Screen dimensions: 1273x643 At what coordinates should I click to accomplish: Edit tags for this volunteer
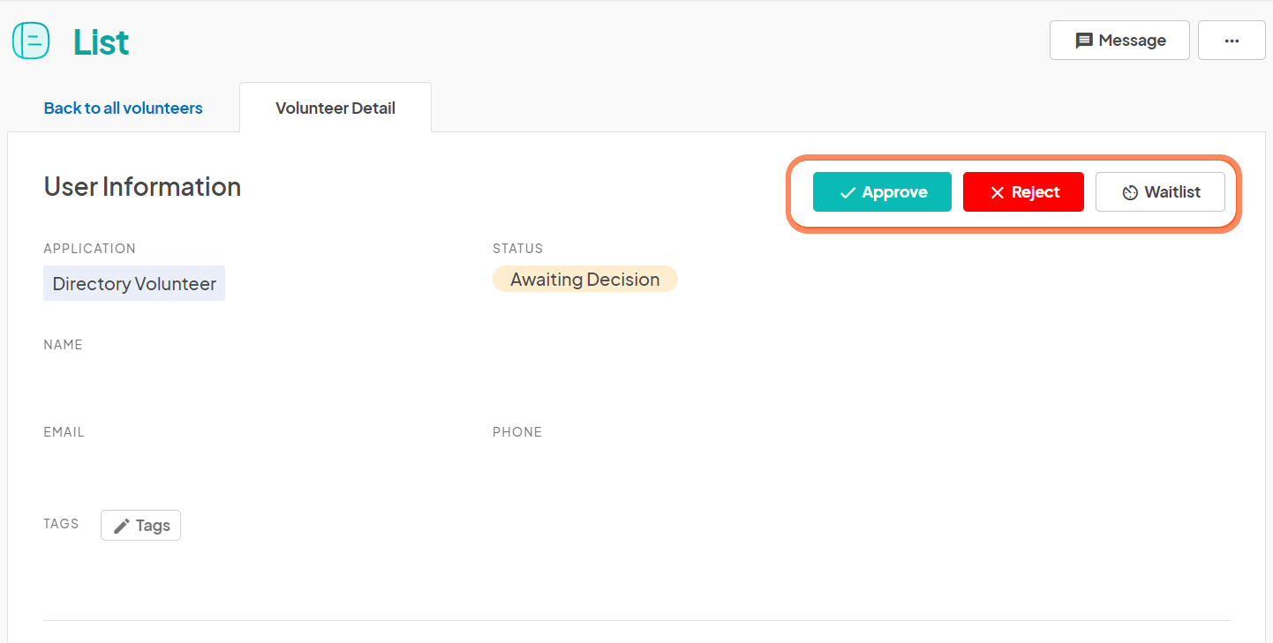pos(140,525)
